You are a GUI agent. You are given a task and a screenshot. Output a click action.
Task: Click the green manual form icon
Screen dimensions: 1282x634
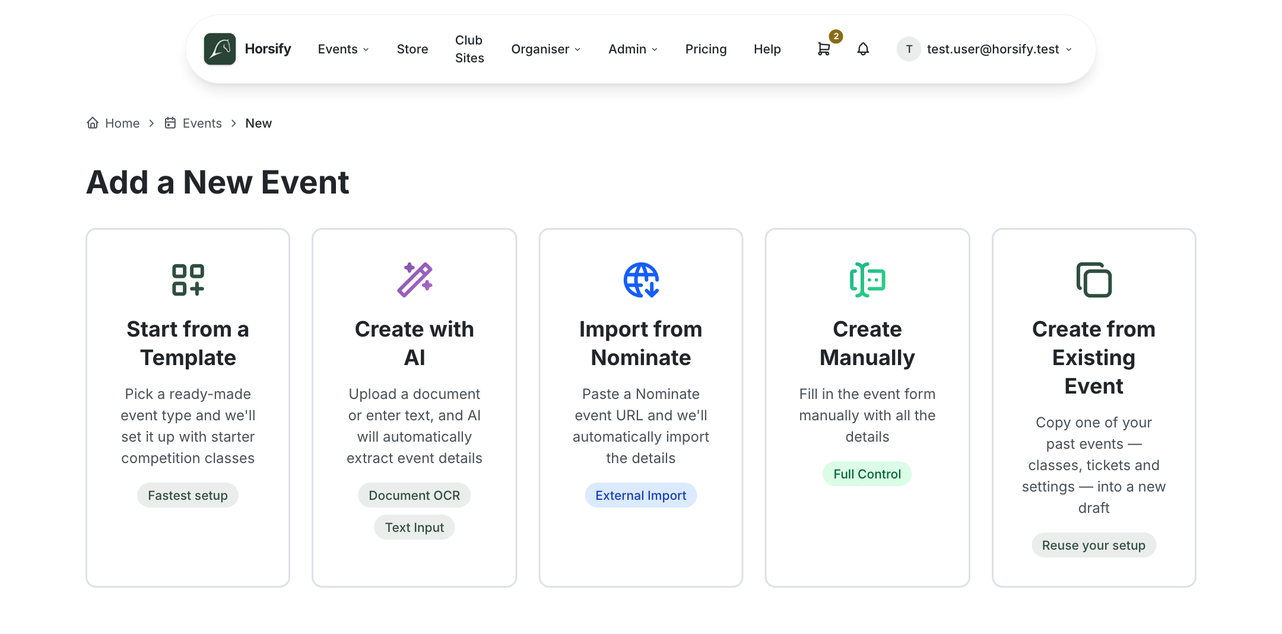[867, 280]
